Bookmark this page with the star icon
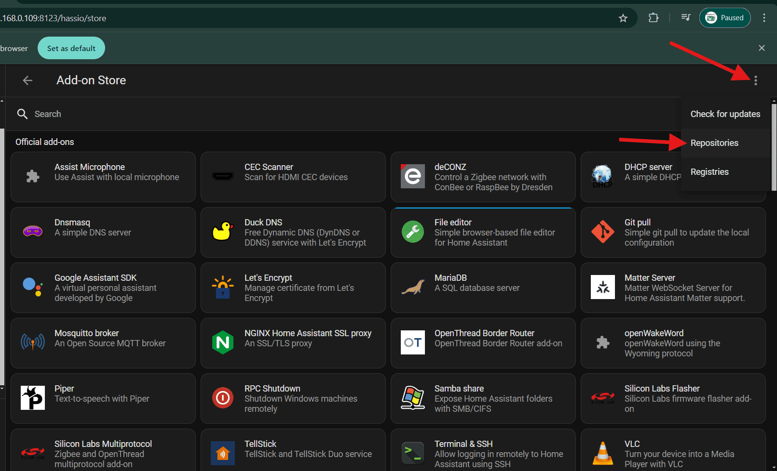This screenshot has width=777, height=471. tap(623, 18)
